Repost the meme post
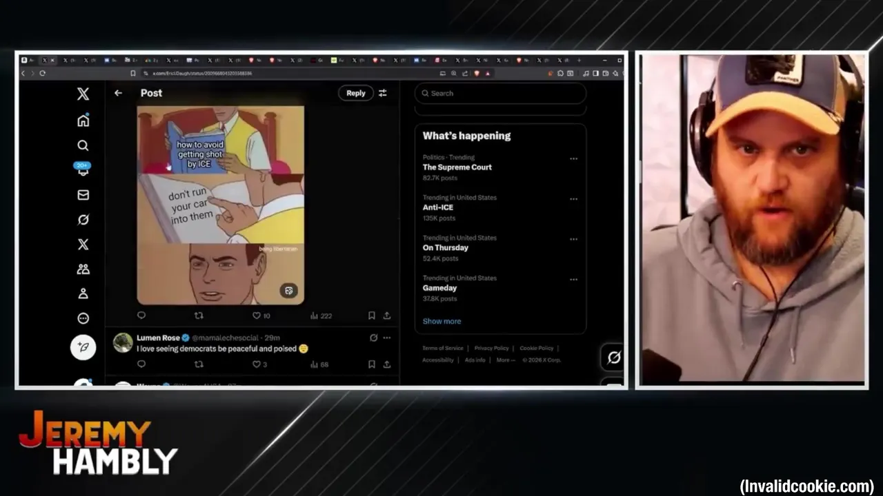883x496 pixels. (199, 316)
